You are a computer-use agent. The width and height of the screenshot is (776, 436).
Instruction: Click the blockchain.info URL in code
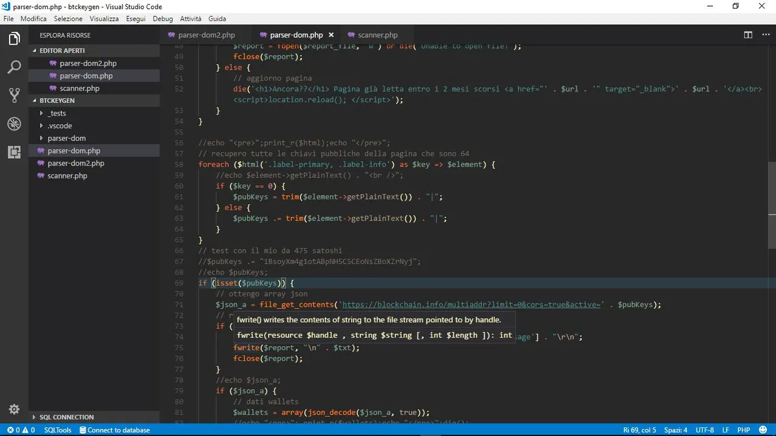click(473, 305)
